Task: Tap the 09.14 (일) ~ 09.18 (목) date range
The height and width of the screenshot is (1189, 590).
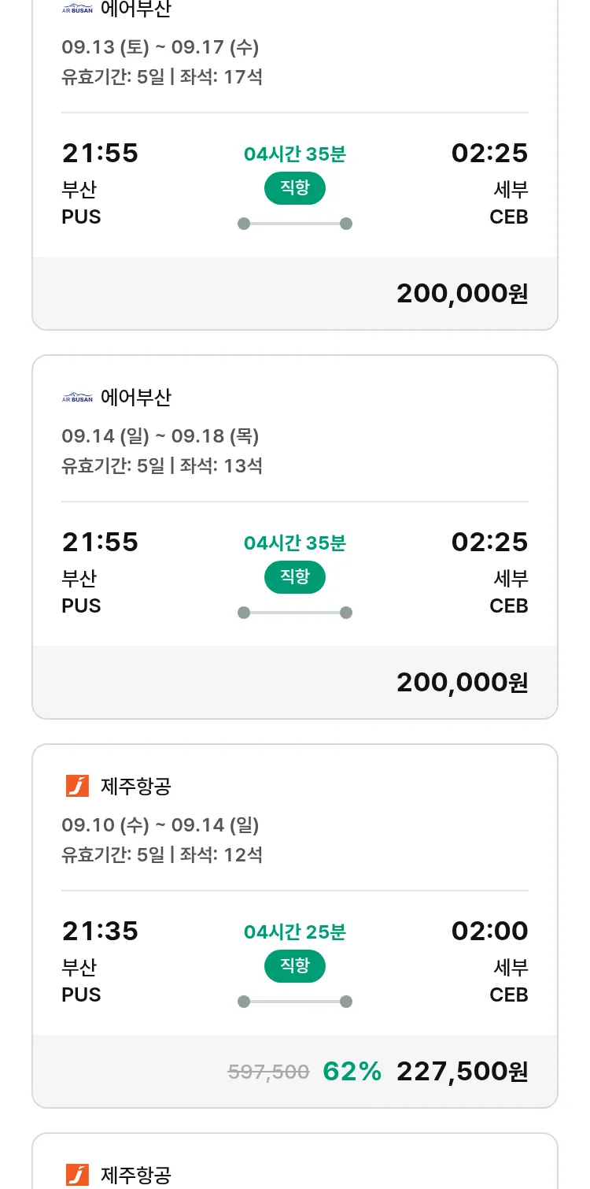Action: (160, 436)
